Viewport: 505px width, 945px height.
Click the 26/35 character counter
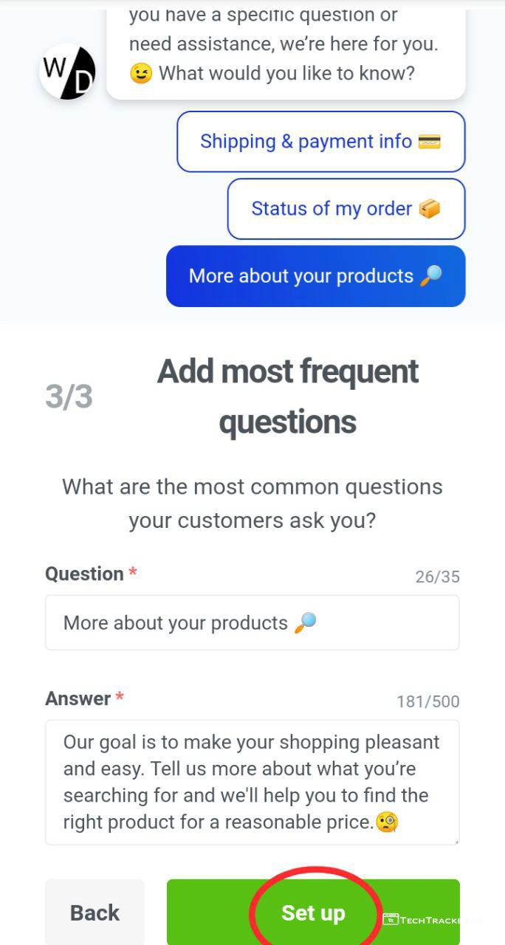pos(437,577)
